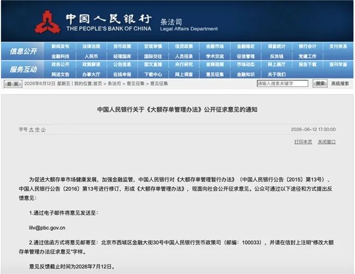Viewport: 355px width, 274px height.
Task: Open 网上展厅 under 服务互动
Action: click(277, 64)
